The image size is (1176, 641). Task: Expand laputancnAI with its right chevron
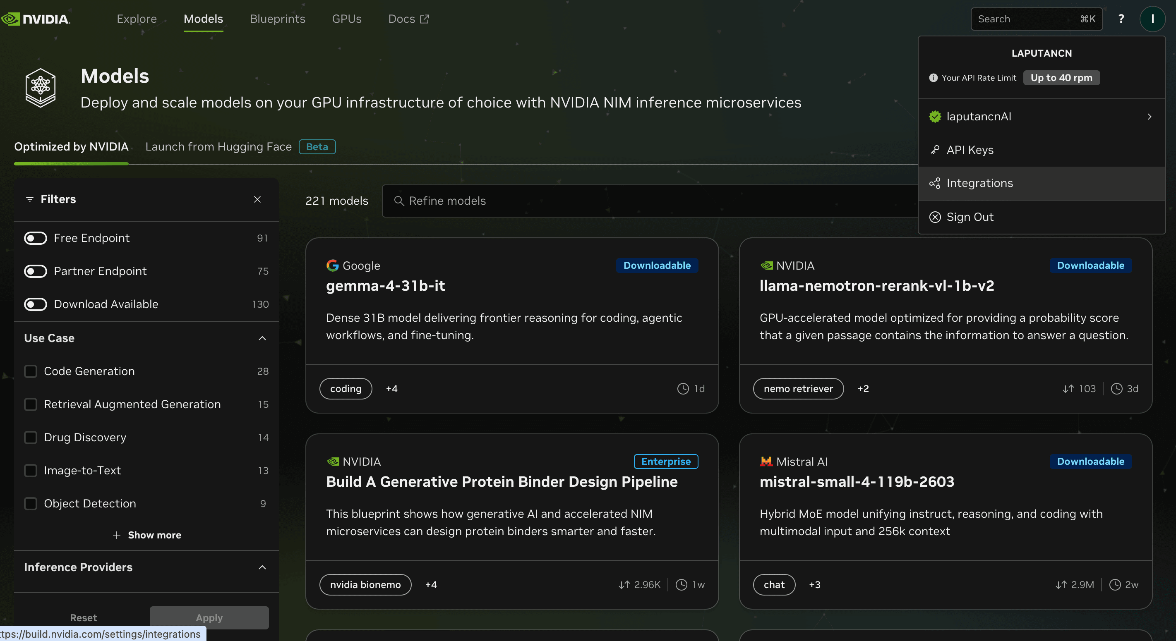point(1150,116)
